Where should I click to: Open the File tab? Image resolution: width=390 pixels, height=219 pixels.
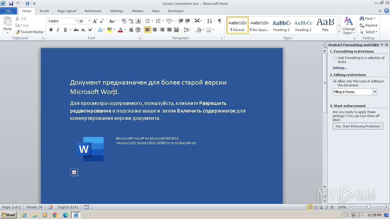click(x=9, y=11)
